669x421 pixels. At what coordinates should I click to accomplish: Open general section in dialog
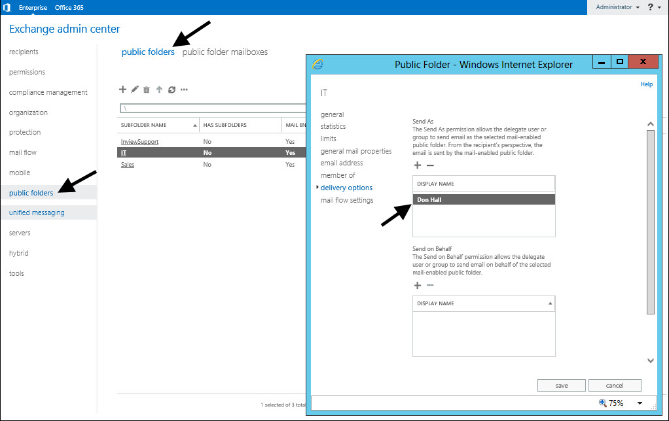pyautogui.click(x=332, y=114)
